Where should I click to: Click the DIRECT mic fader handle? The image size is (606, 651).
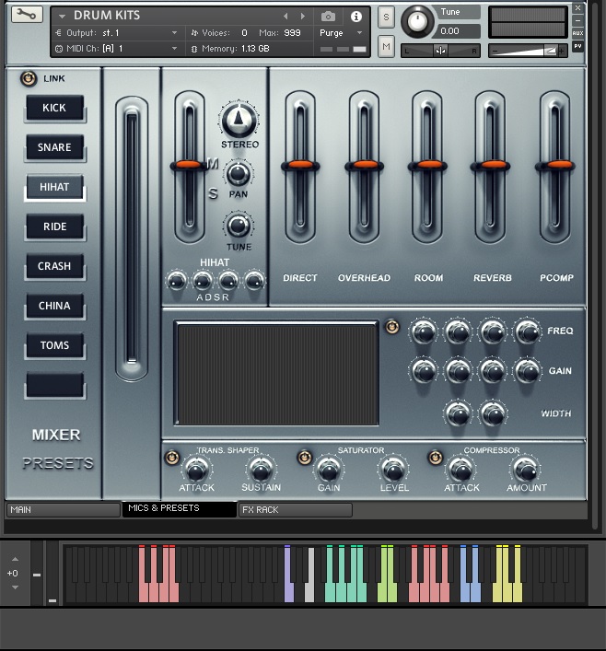pos(300,165)
